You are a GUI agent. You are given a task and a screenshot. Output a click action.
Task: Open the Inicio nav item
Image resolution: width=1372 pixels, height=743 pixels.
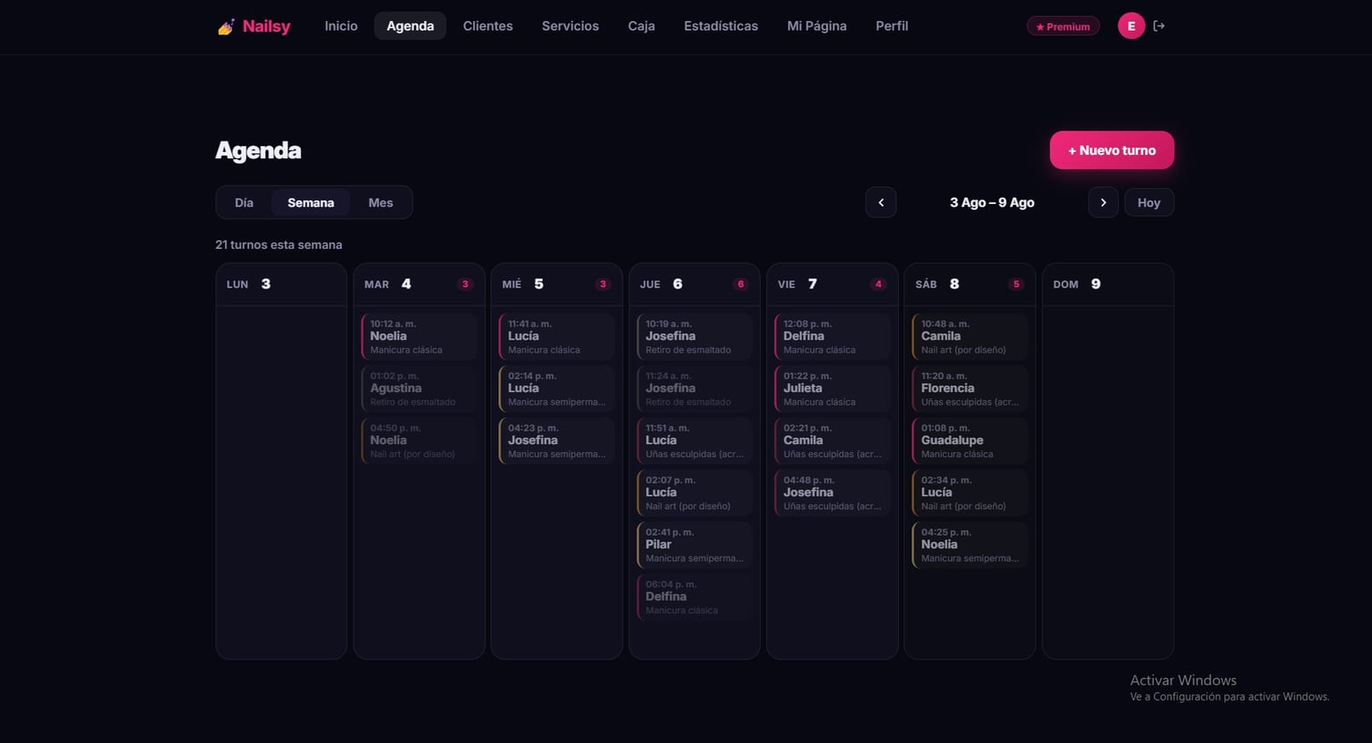pos(341,26)
